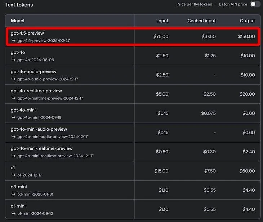This screenshot has width=263, height=222.
Task: Click the arrow icon beside gpt-4o-mini-2024-07-18
Action: pyautogui.click(x=13, y=117)
